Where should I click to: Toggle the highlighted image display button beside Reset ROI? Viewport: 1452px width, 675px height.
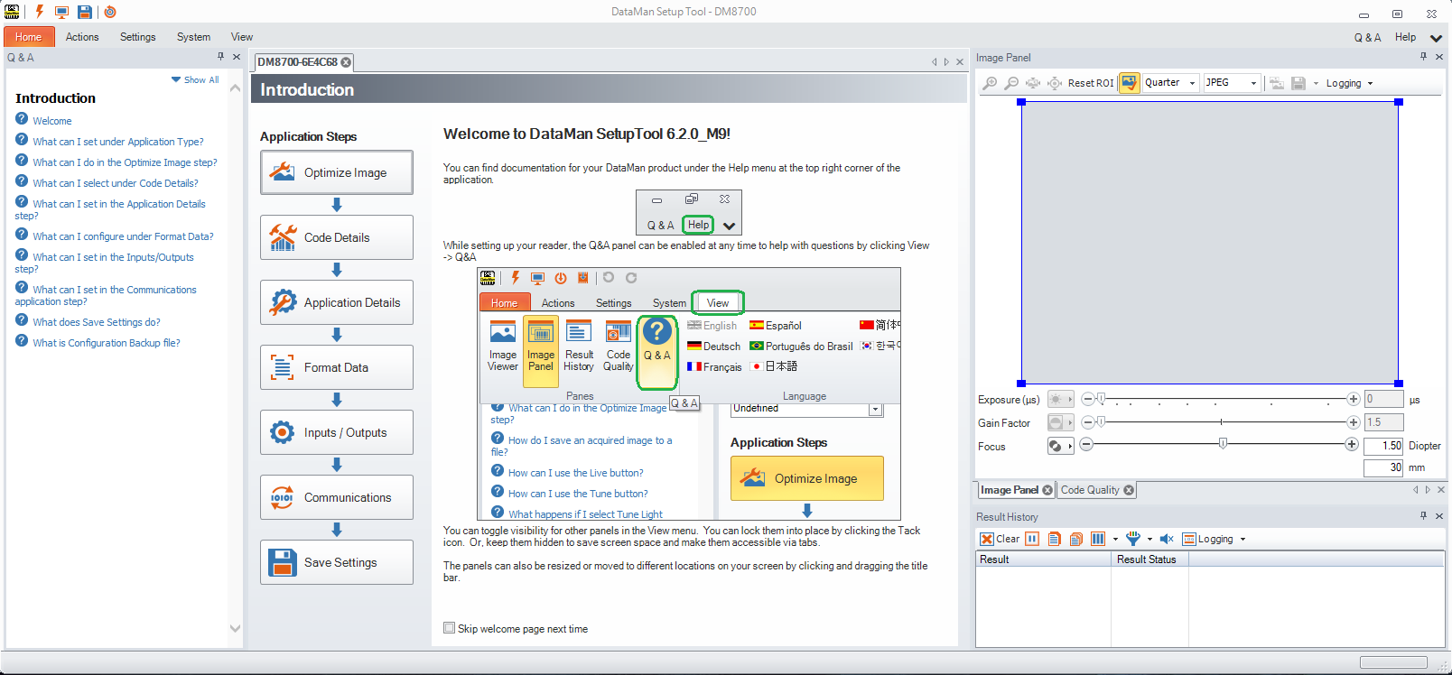click(1129, 83)
